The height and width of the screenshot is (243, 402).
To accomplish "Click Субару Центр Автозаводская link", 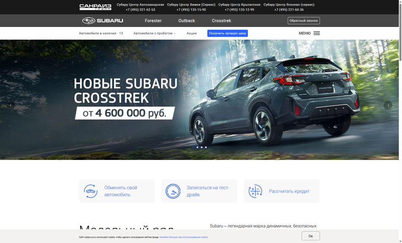I will (x=140, y=5).
